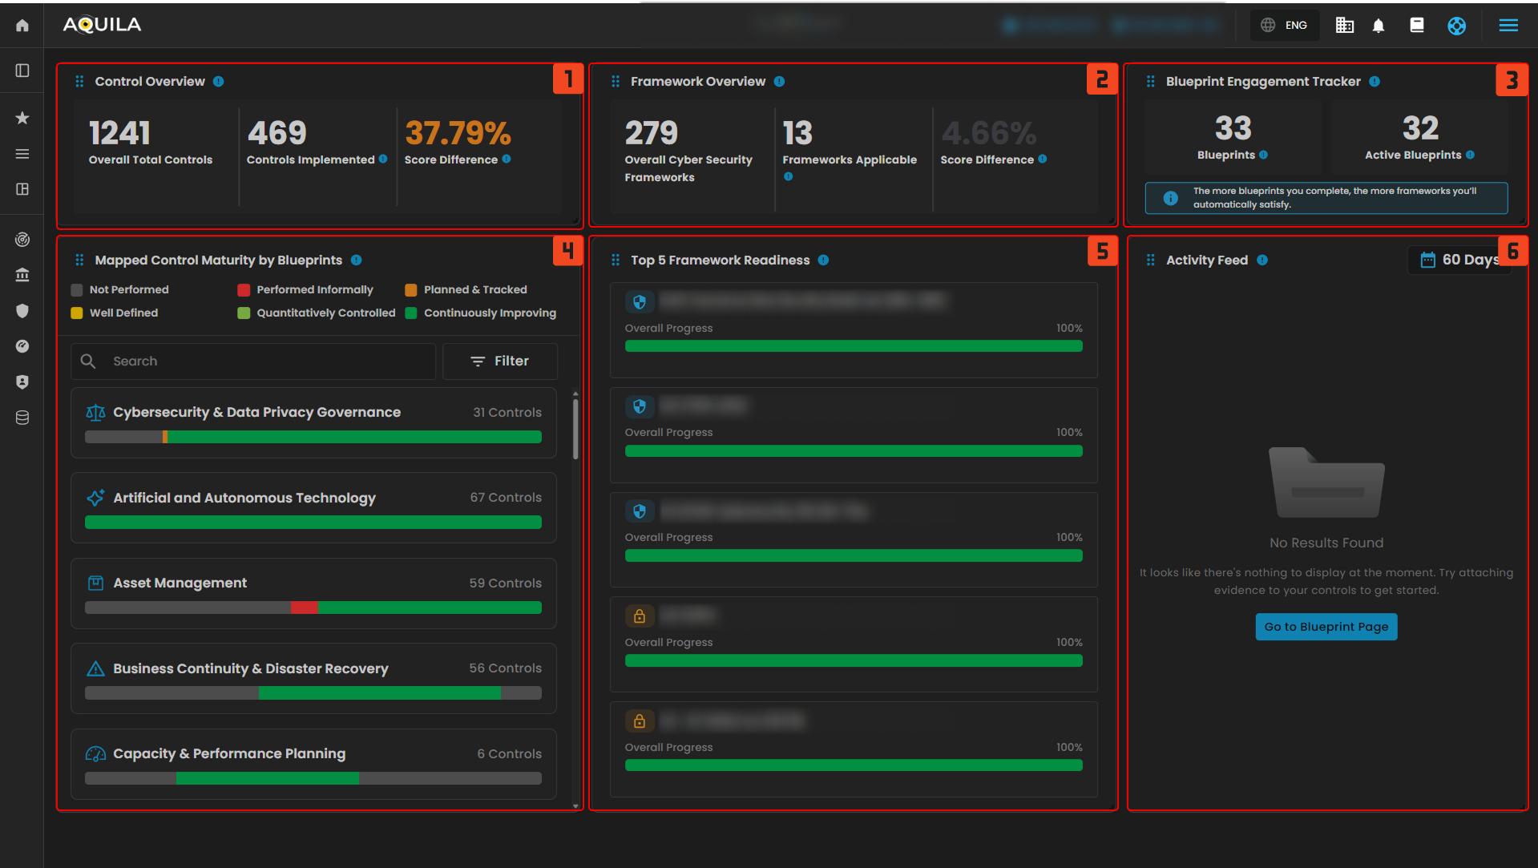Viewport: 1538px width, 868px height.
Task: Open the notifications bell icon
Action: click(x=1379, y=26)
